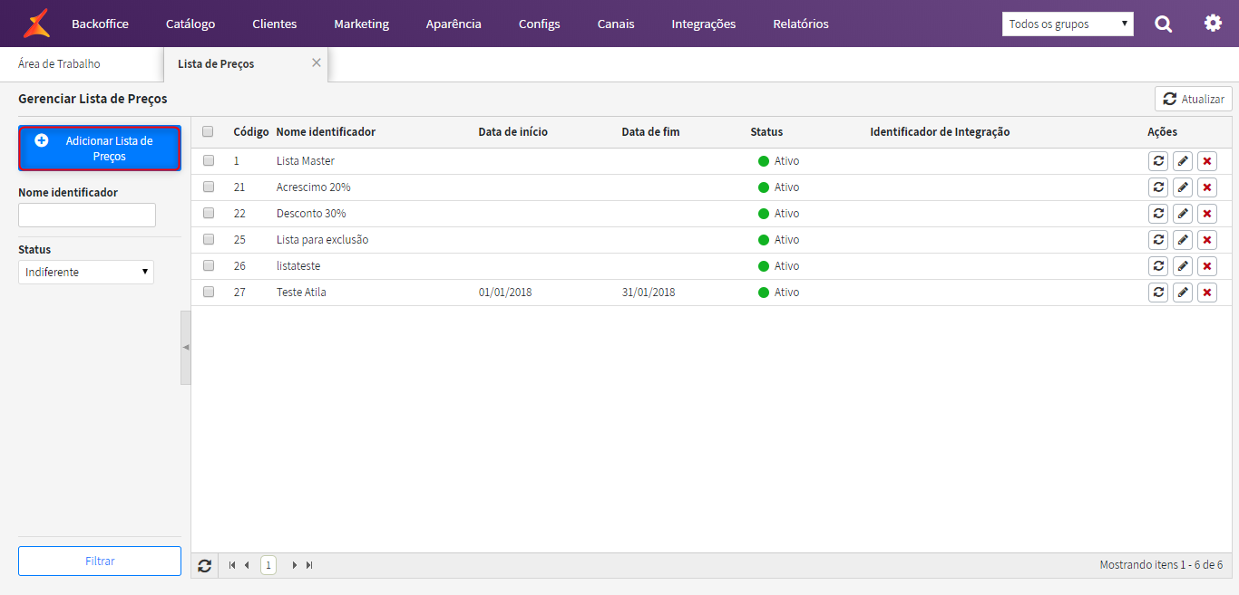The image size is (1239, 595).
Task: Select the Lista de Preços tab
Action: (x=216, y=64)
